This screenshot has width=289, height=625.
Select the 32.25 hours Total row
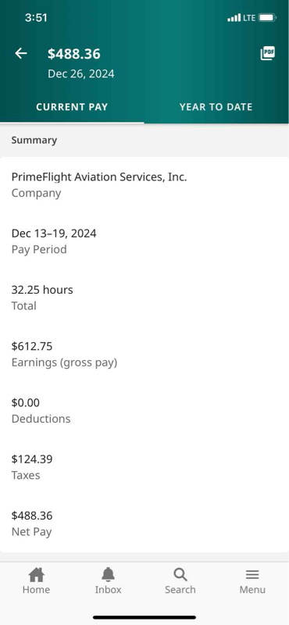coord(144,298)
